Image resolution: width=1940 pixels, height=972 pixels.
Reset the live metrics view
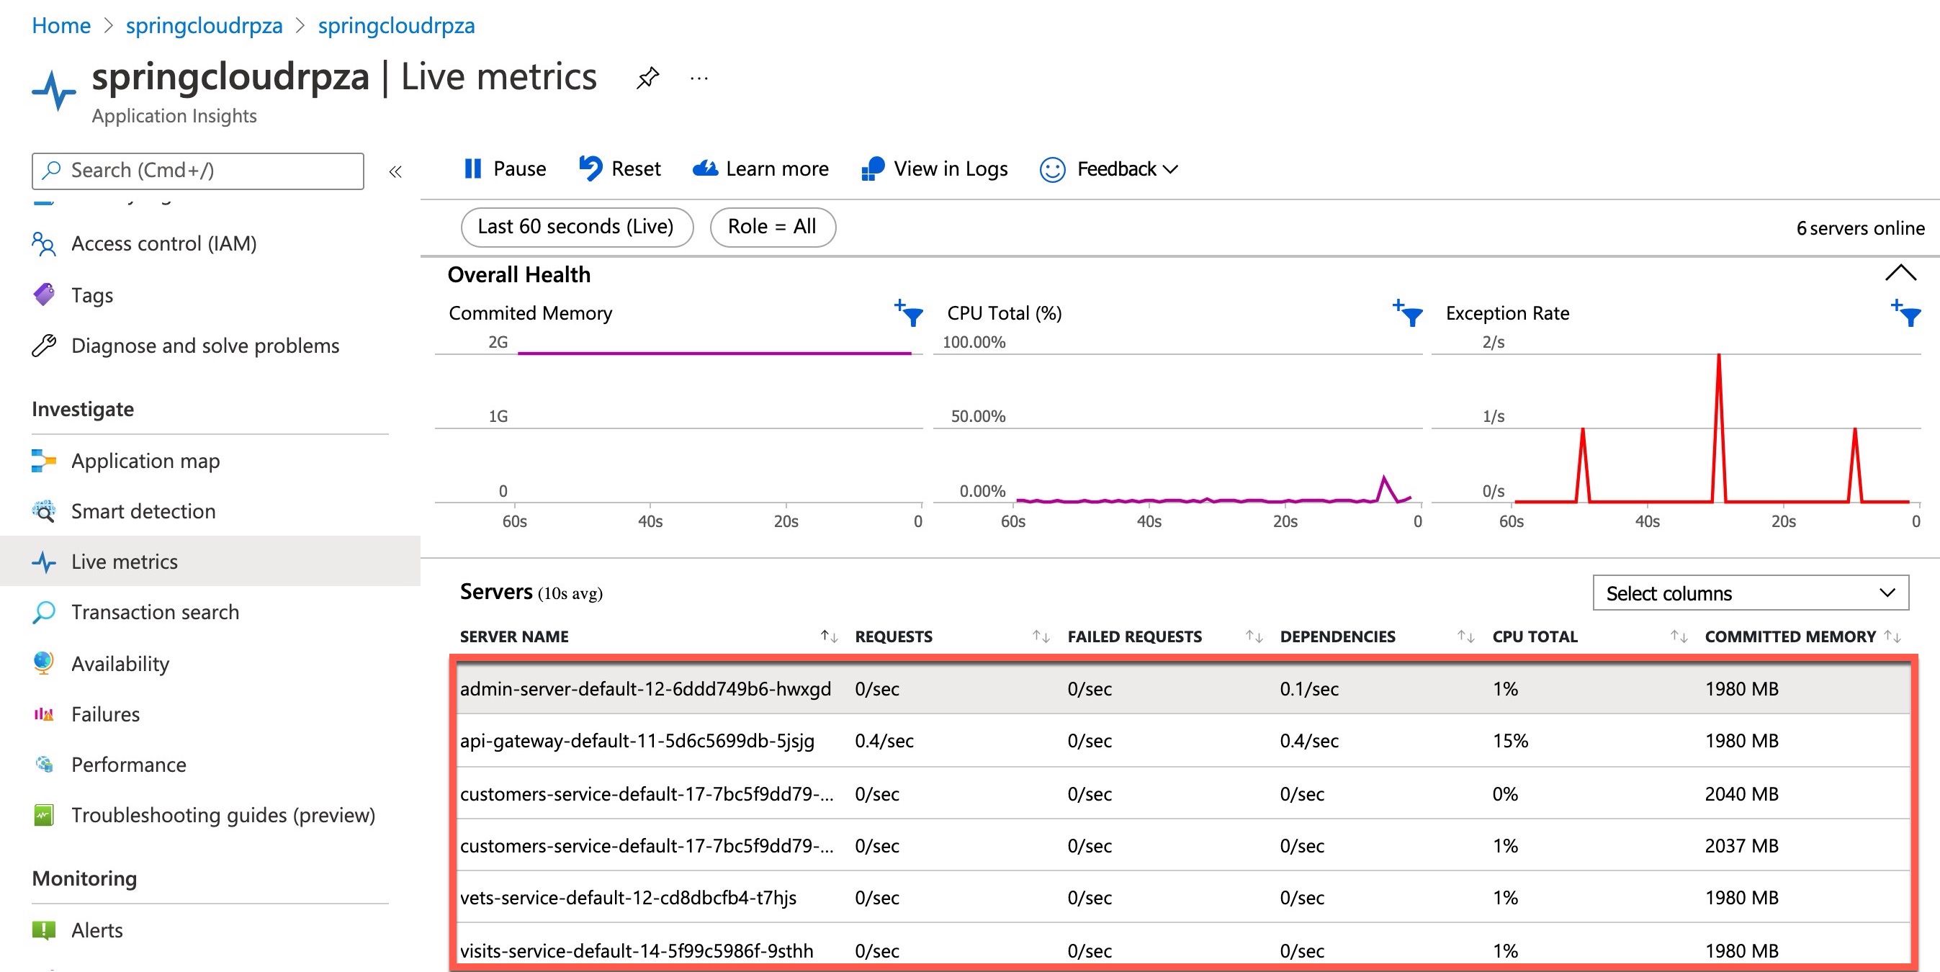[620, 168]
